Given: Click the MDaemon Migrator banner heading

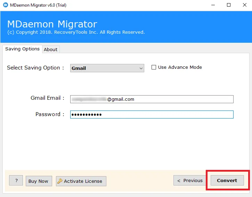Looking at the screenshot, I should click(x=52, y=24).
